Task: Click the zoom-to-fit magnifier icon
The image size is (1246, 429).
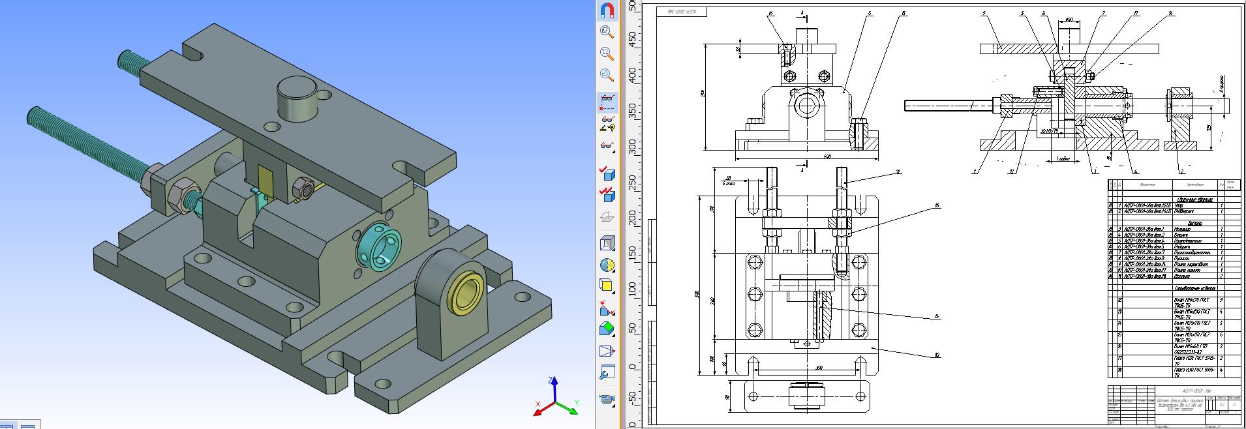Action: pos(607,31)
